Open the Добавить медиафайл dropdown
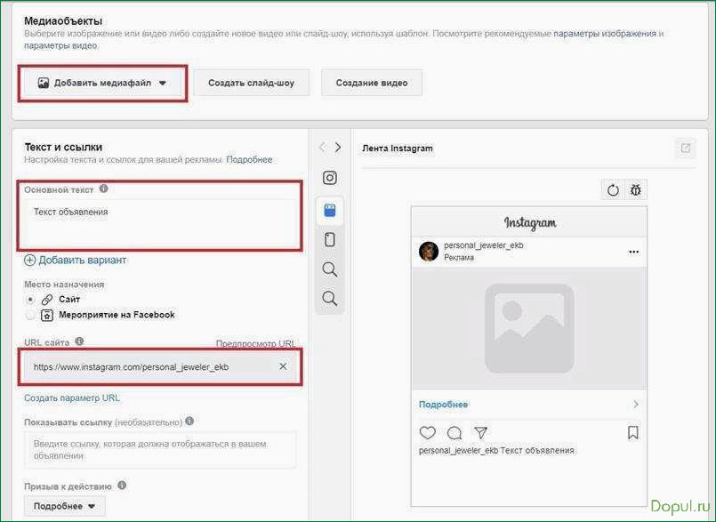 (102, 83)
